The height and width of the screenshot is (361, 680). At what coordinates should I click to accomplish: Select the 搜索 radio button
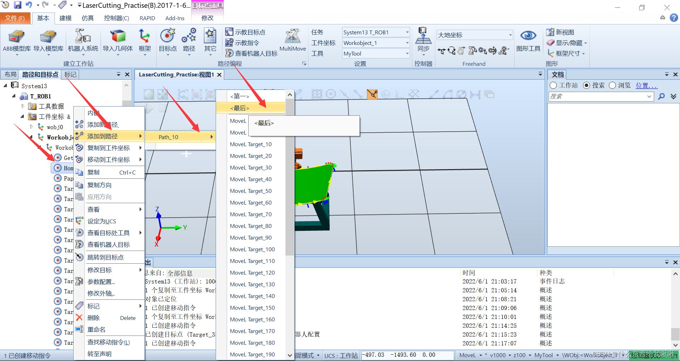click(586, 85)
